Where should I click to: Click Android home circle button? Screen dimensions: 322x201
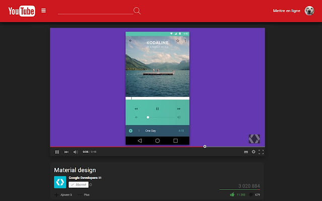pos(157,141)
